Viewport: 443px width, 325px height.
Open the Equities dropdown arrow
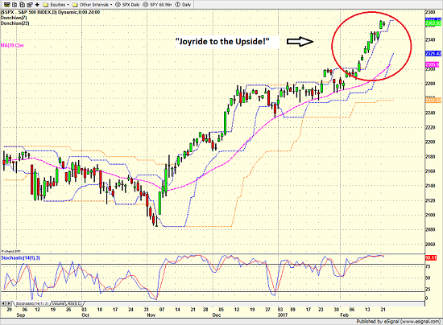coord(68,5)
